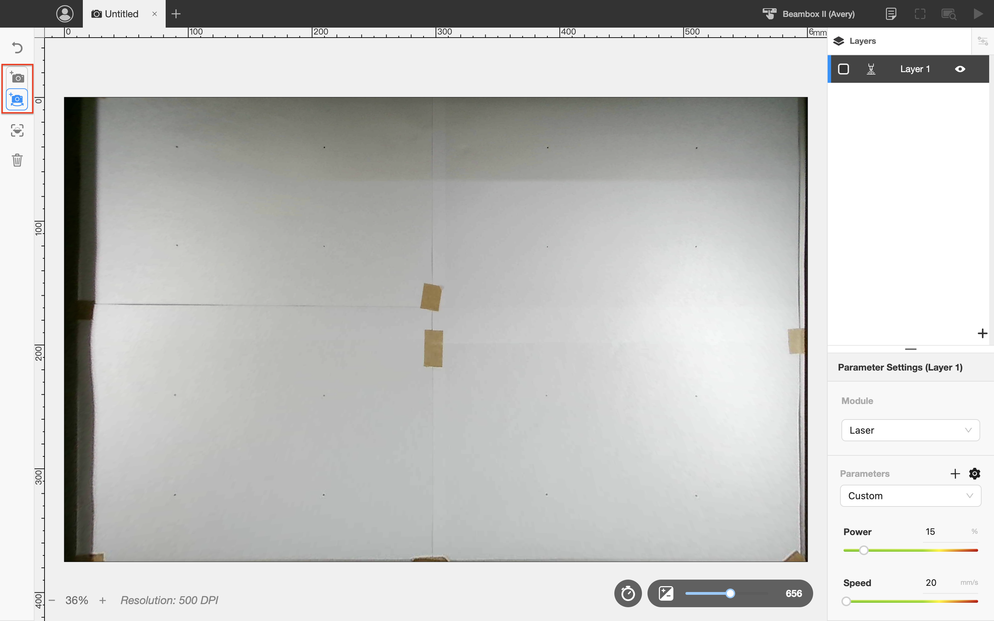Screen dimensions: 994x621
Task: Toggle Layer 1 visibility eye
Action: [x=960, y=69]
